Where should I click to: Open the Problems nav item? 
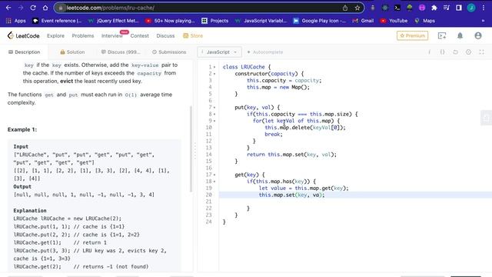[x=83, y=36]
